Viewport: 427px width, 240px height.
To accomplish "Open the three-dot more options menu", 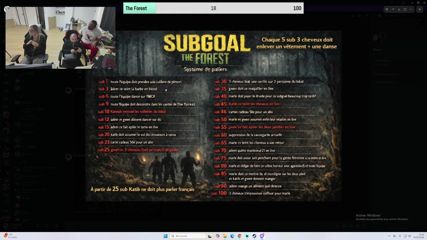I will (411, 9).
